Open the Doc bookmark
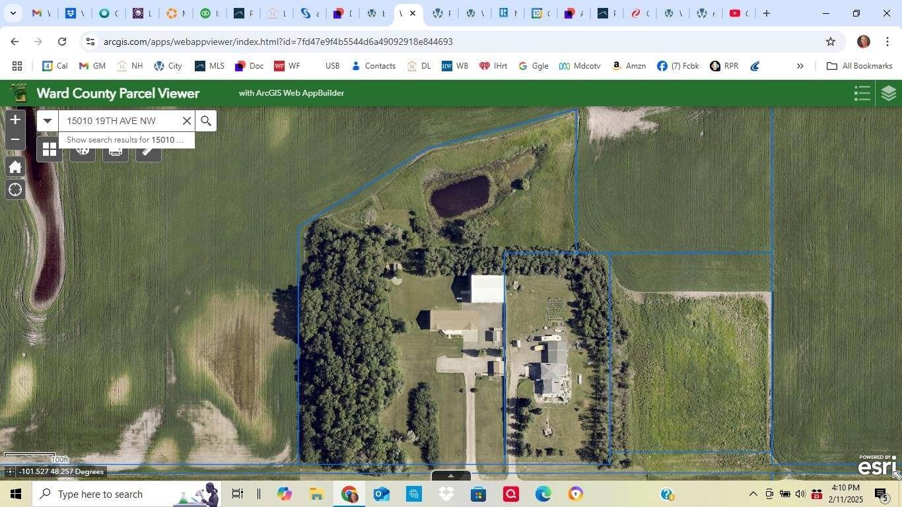902x507 pixels. (x=249, y=66)
